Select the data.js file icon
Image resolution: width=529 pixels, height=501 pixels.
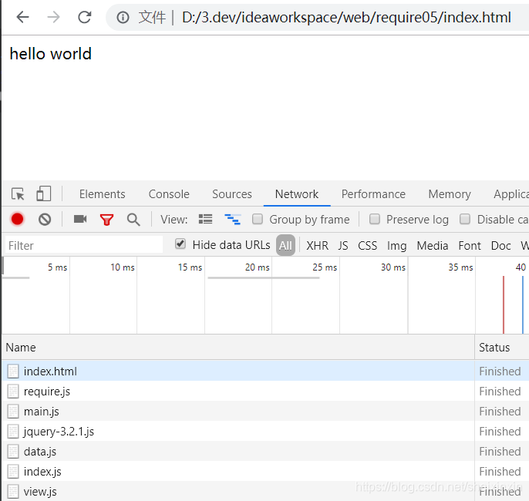coord(13,452)
